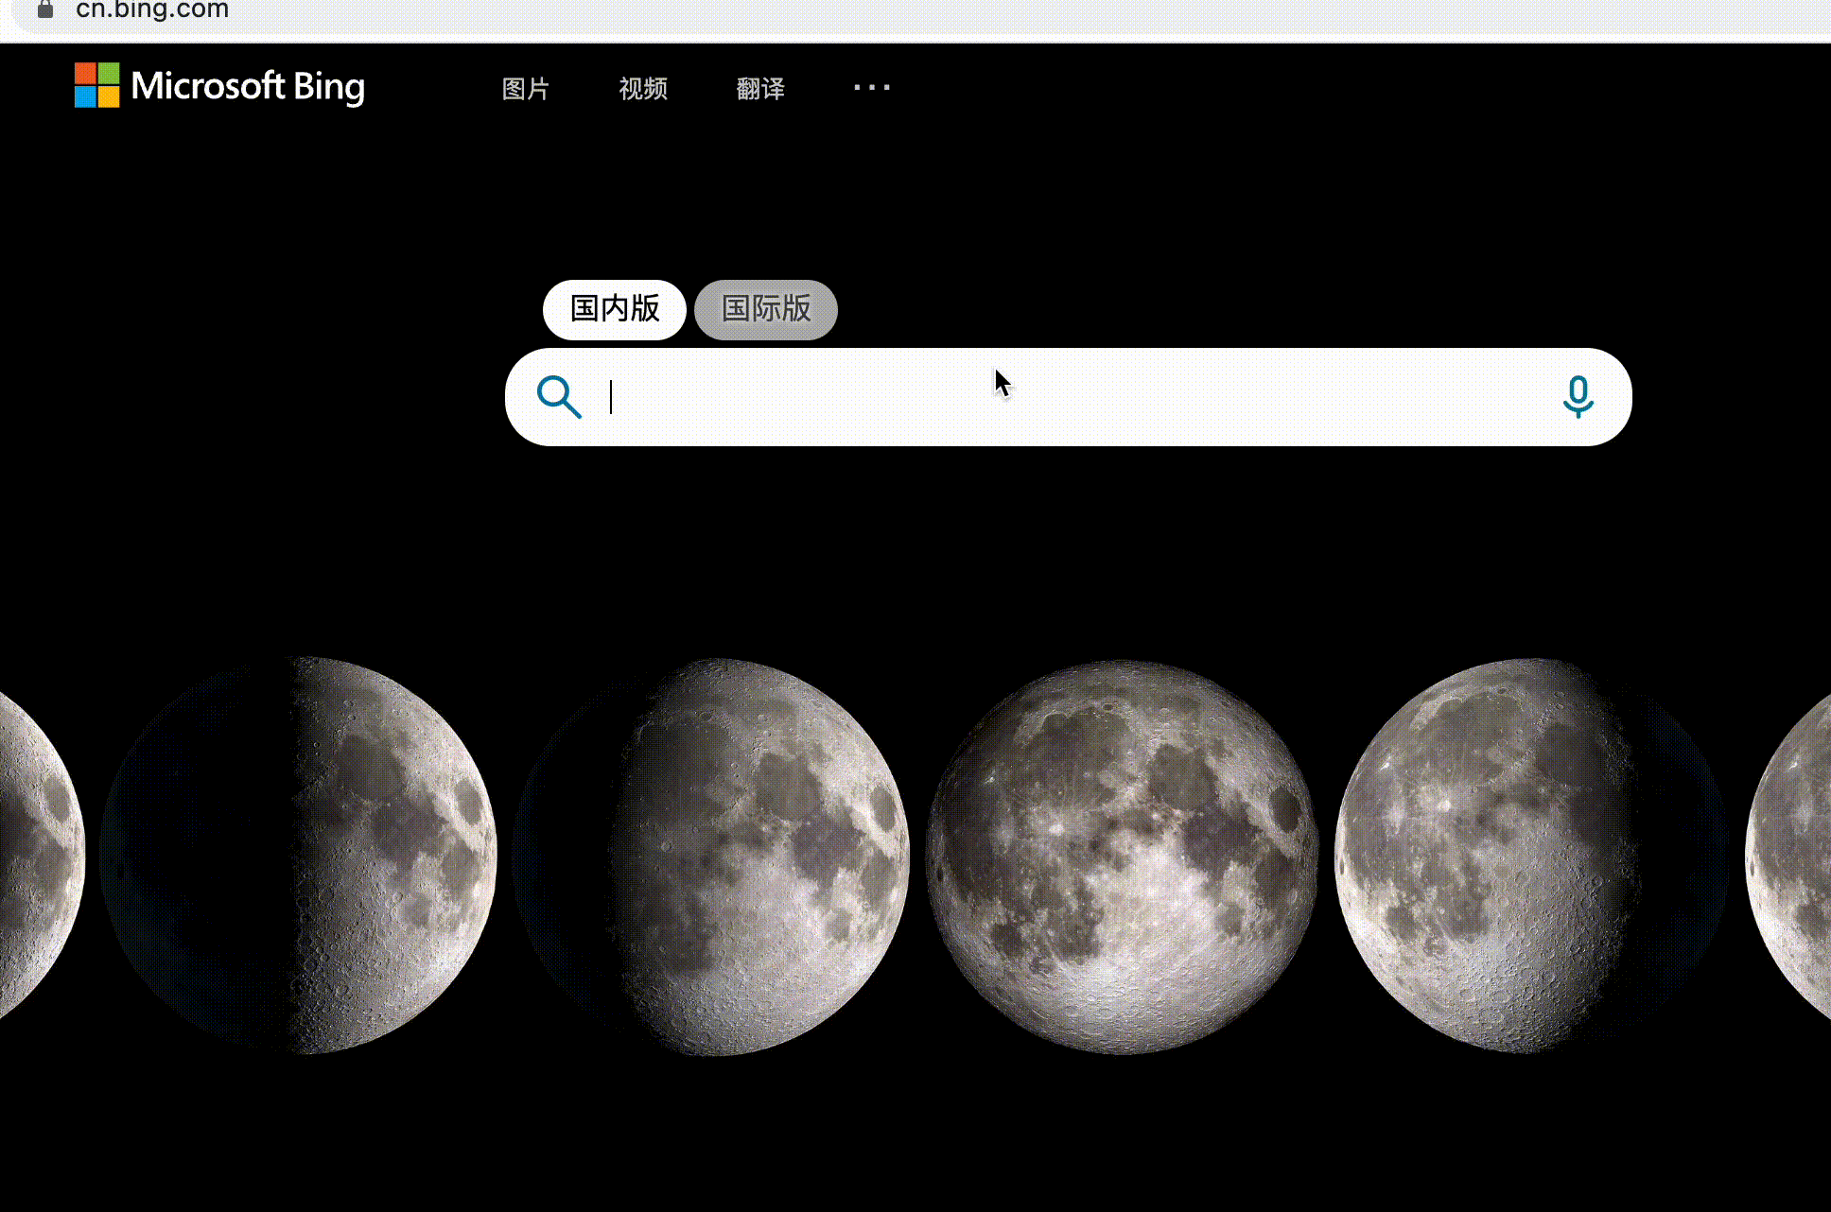Switch to 国际版 international version

click(766, 309)
